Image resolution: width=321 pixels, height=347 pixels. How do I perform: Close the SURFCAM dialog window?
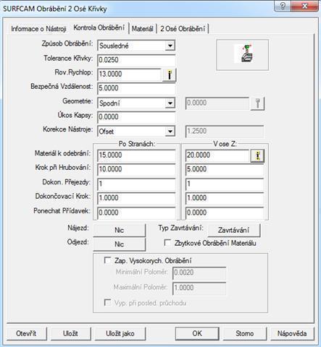pyautogui.click(x=305, y=5)
